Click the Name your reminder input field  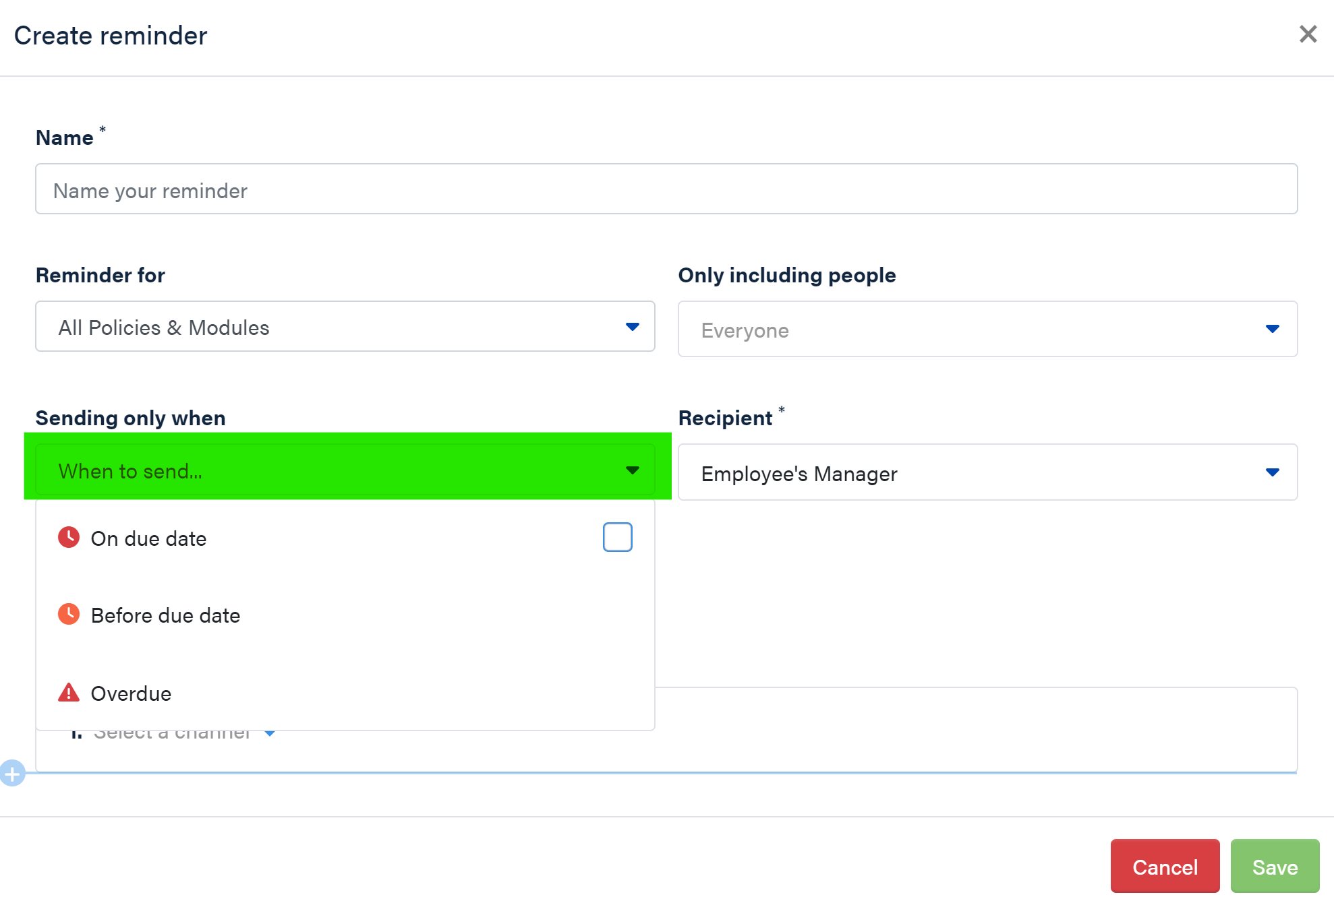coord(666,189)
